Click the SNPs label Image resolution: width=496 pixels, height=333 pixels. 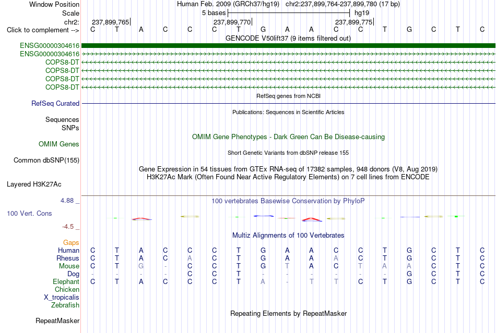click(x=70, y=128)
